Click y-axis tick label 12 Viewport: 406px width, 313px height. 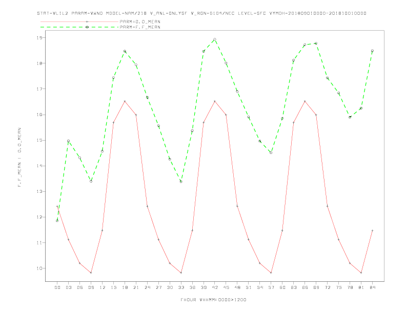point(39,217)
